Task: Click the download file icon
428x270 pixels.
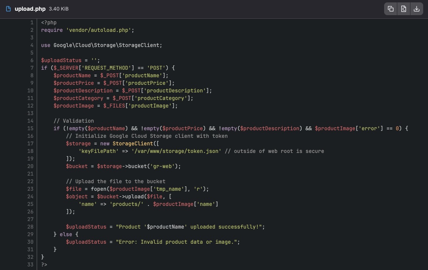Action: click(416, 9)
